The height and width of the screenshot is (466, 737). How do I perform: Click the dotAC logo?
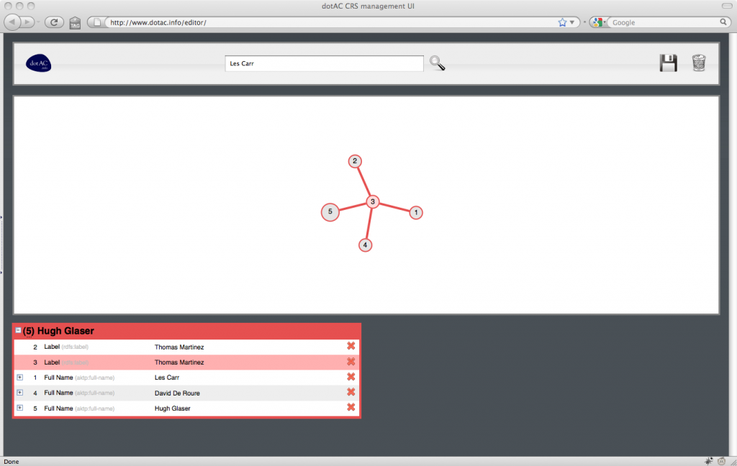point(38,63)
